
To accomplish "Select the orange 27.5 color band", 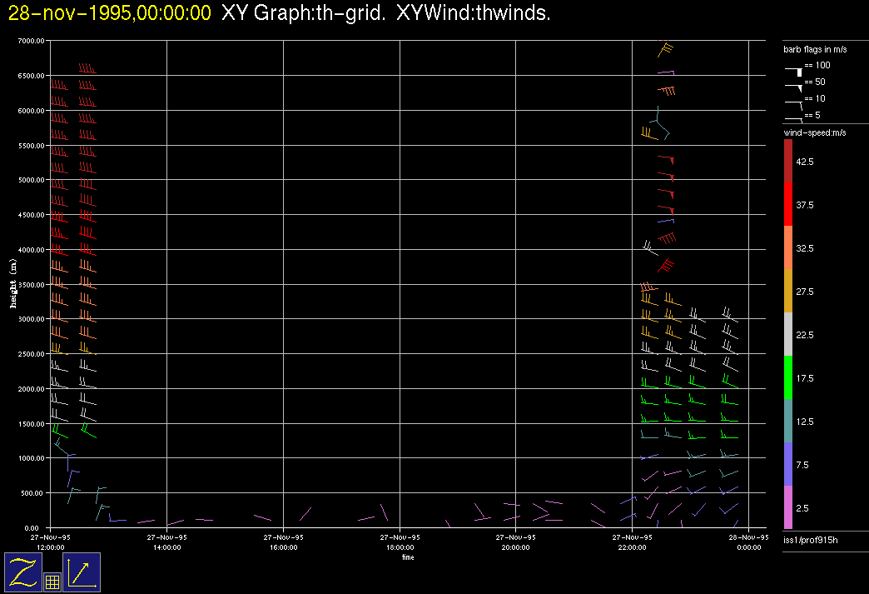I will tap(787, 291).
